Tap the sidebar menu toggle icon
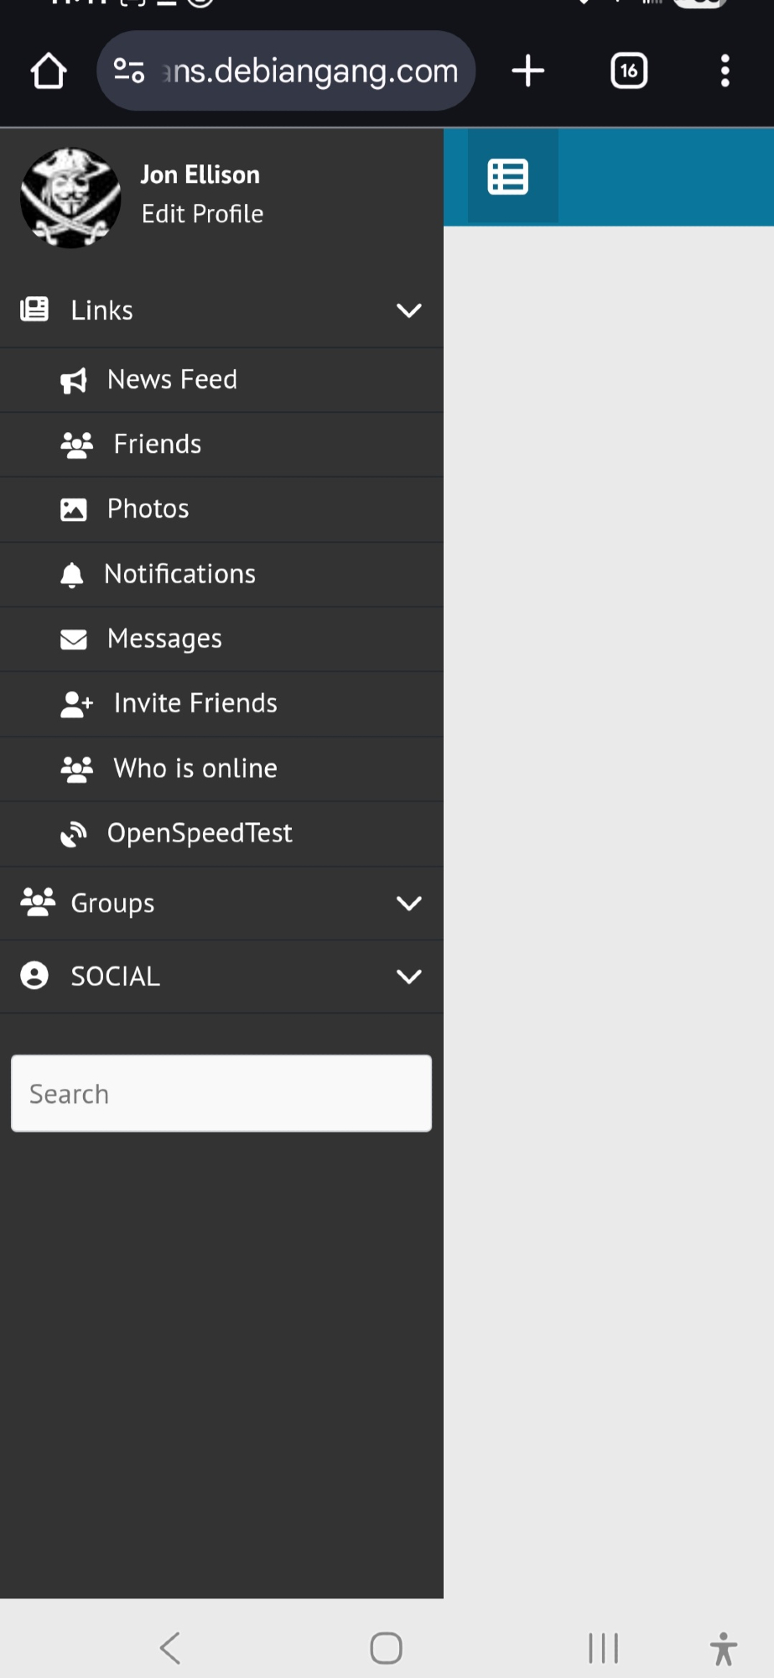This screenshot has width=774, height=1678. [x=508, y=177]
